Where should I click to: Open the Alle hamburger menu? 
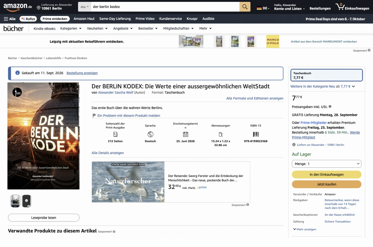pos(10,19)
